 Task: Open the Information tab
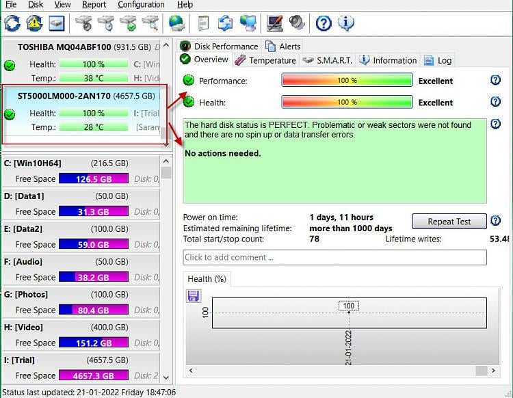coord(388,60)
